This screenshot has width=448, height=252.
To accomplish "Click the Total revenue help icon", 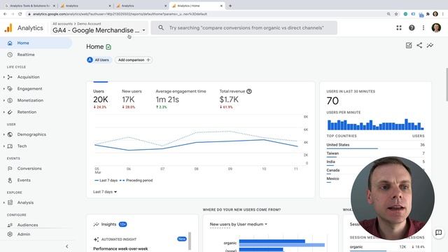I will pos(249,92).
